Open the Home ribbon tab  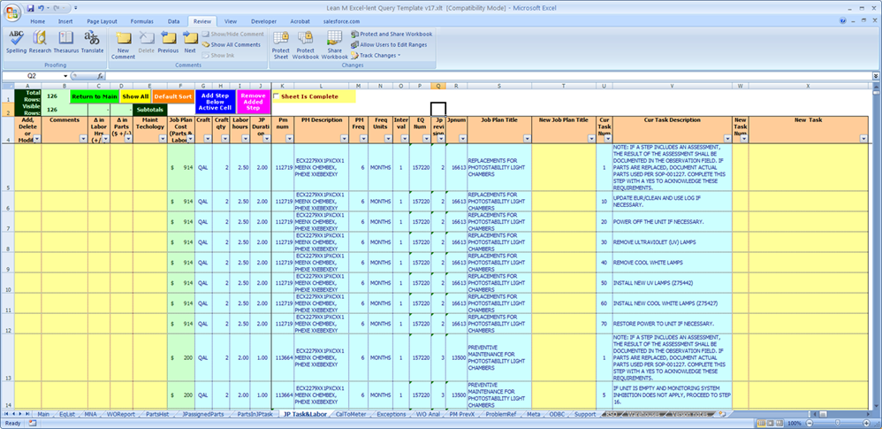[38, 21]
